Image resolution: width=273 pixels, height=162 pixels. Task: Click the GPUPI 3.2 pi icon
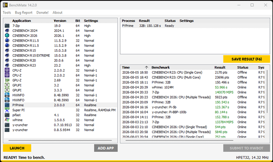[x=7, y=85]
